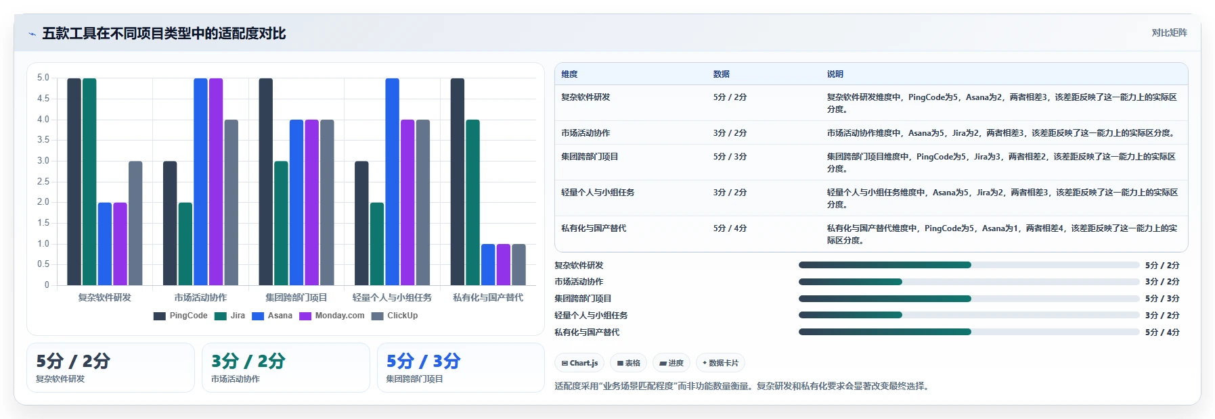Click the 复杂软件研发 progress bar

[969, 265]
